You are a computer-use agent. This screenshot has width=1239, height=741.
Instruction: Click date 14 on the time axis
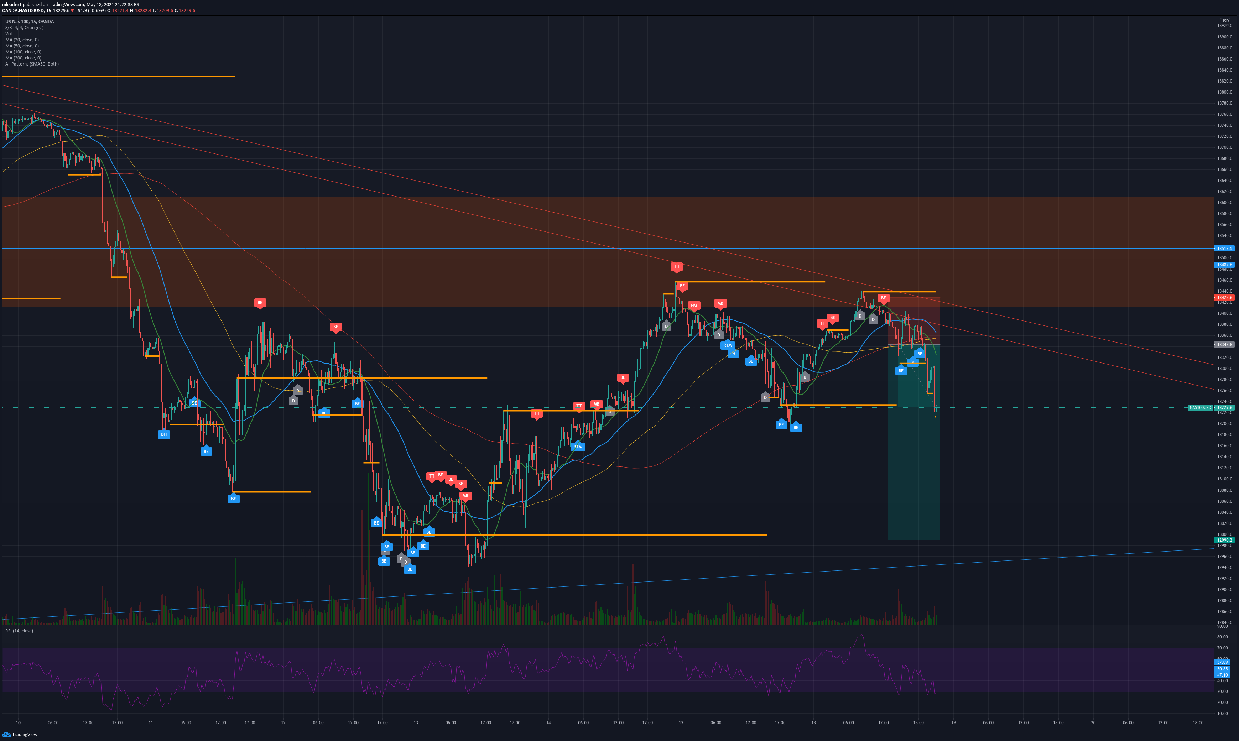[x=548, y=722]
